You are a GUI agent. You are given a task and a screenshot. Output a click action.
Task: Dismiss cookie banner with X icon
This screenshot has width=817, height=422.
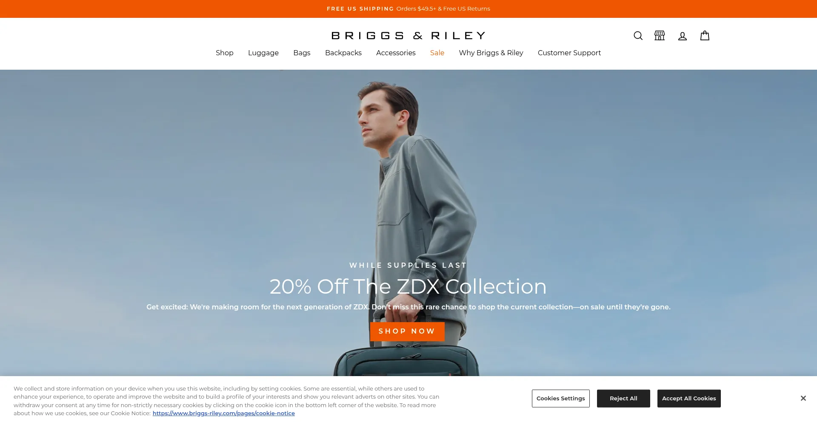coord(803,398)
